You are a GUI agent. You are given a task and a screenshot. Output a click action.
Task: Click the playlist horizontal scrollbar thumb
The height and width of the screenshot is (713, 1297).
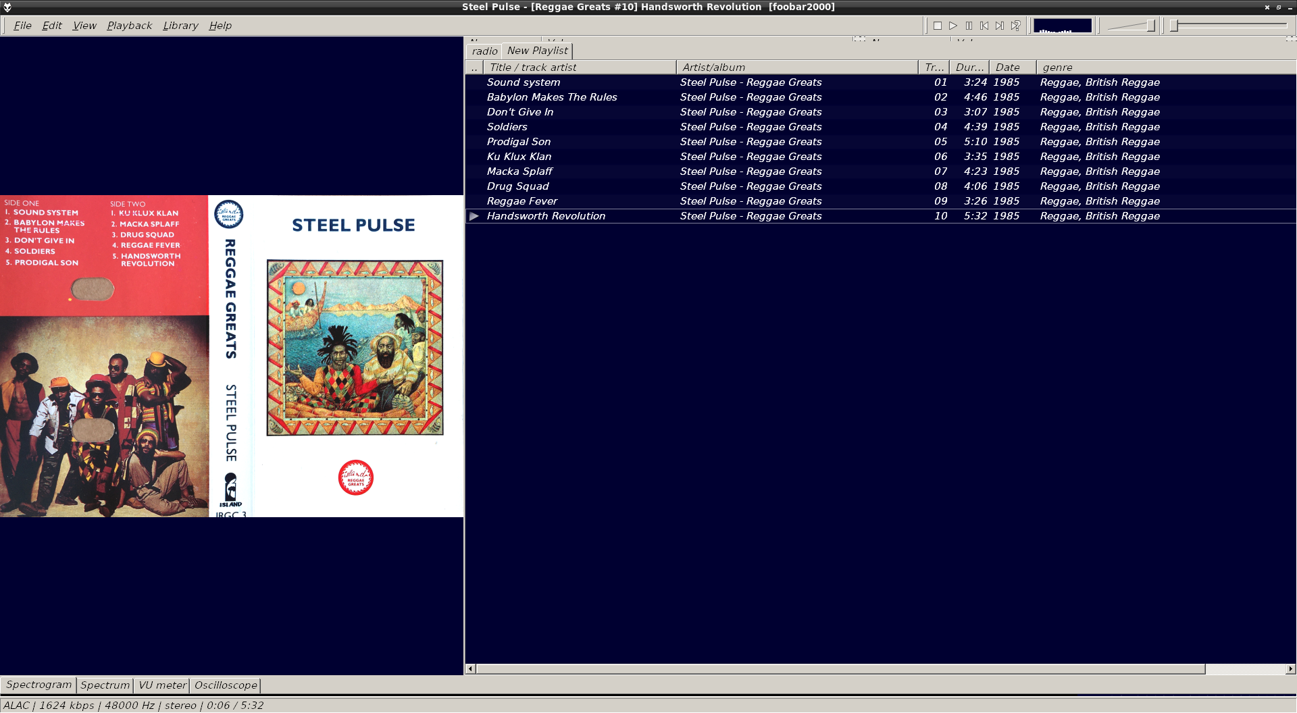(841, 669)
